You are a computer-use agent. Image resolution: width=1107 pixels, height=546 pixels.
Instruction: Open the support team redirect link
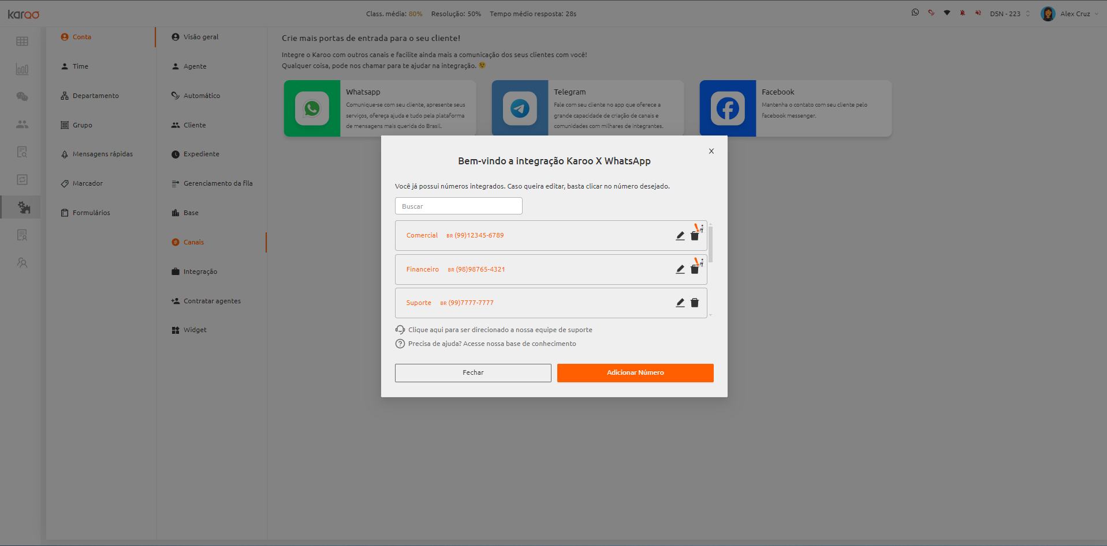500,330
